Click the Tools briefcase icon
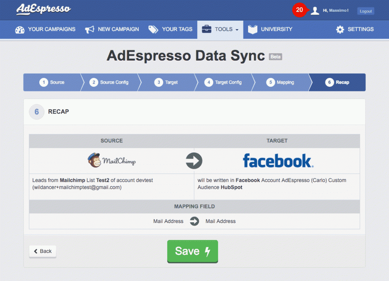389x281 pixels. [207, 29]
